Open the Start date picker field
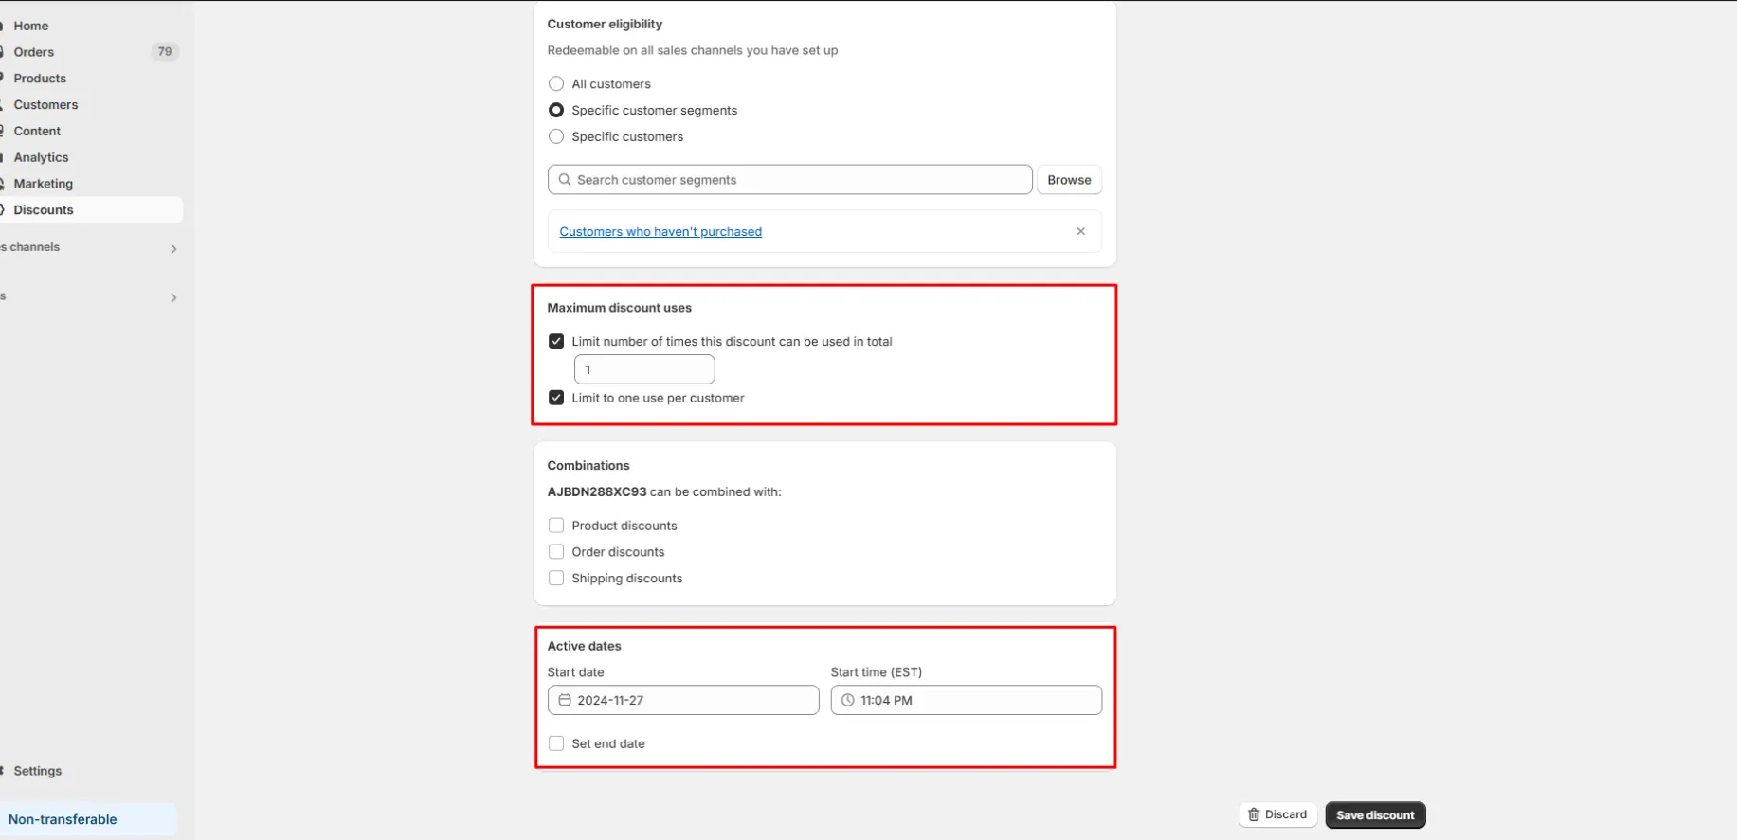 tap(683, 700)
